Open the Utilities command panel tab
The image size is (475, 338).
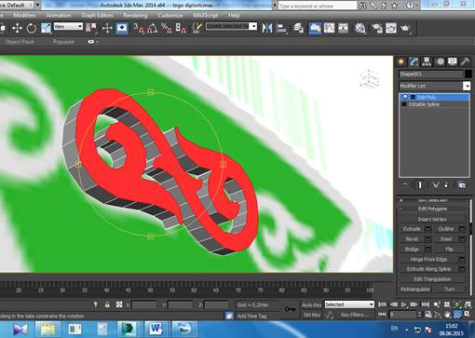465,61
